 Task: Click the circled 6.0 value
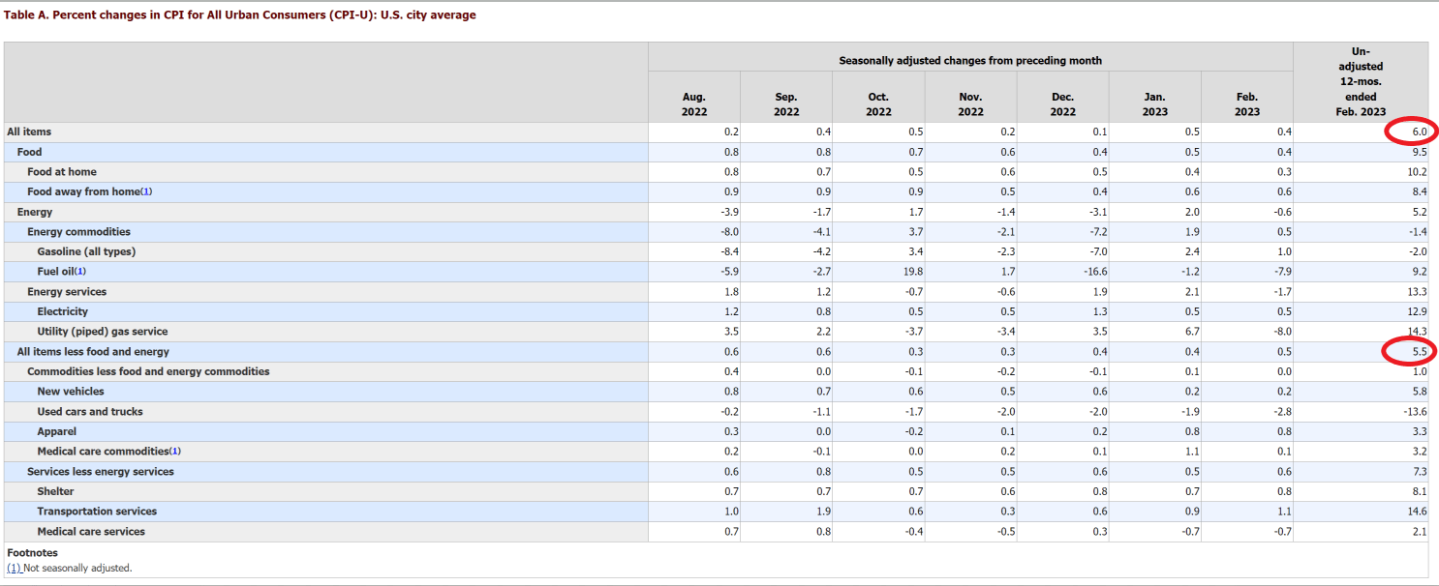[x=1419, y=132]
